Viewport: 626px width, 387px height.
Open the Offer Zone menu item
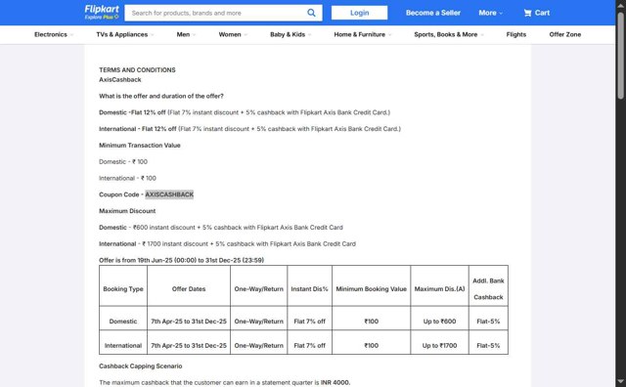click(x=565, y=35)
